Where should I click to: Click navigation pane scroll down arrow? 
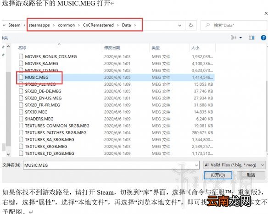point(8,154)
